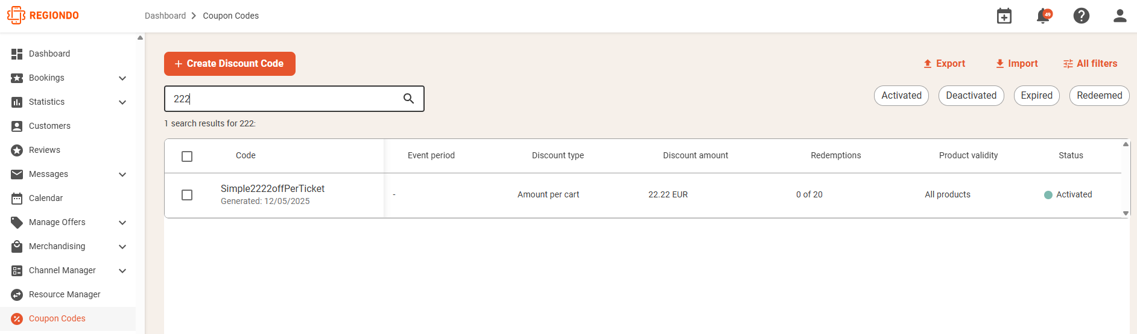Viewport: 1137px width, 334px height.
Task: Click the Create Discount Code button
Action: pos(230,64)
